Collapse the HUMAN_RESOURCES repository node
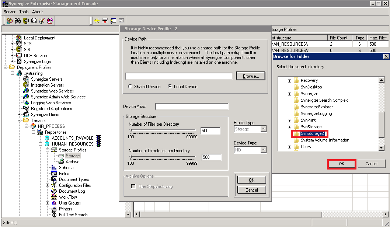390x227 pixels. point(40,144)
